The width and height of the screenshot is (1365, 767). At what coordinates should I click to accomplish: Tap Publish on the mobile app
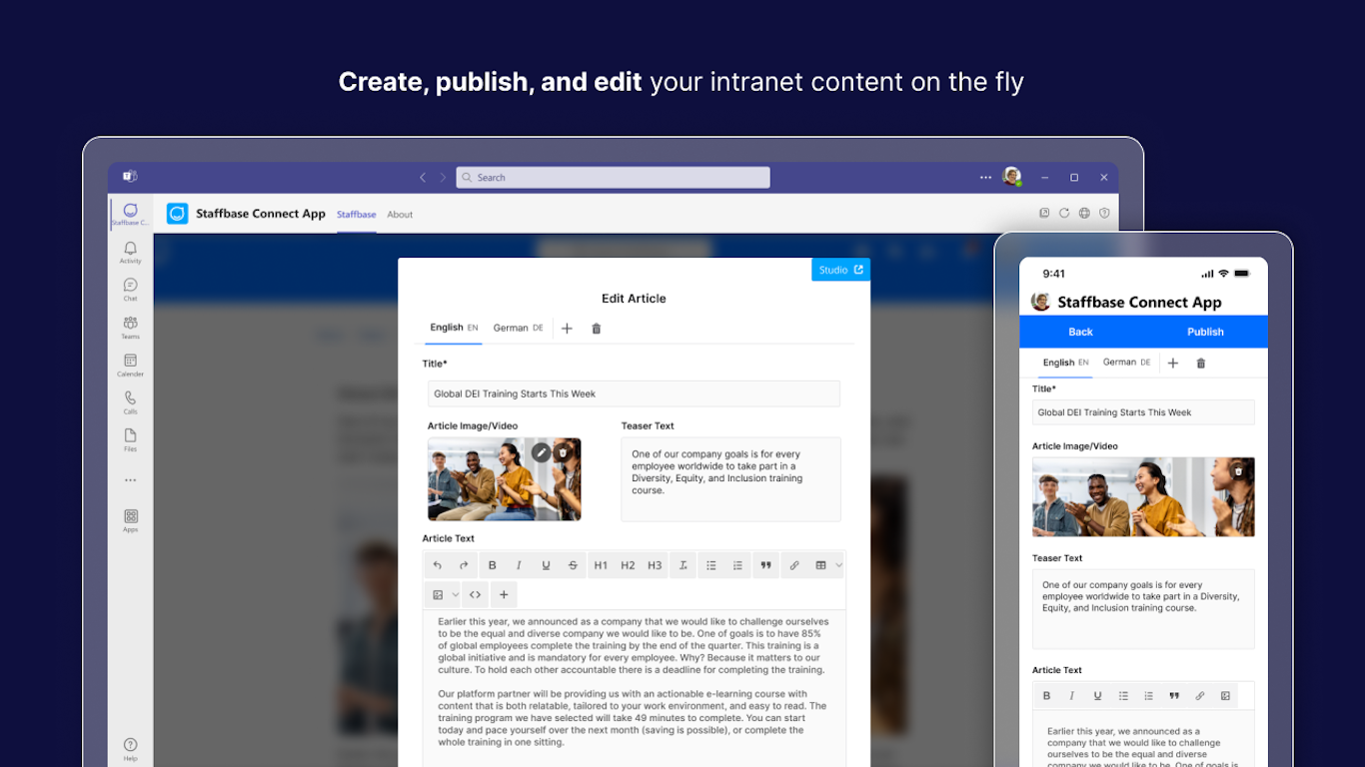pos(1205,332)
